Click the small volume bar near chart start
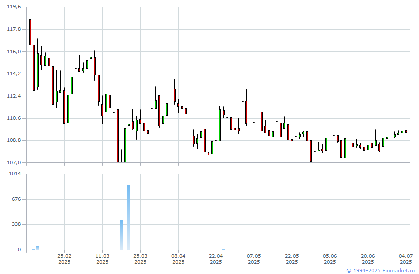 pos(37,248)
